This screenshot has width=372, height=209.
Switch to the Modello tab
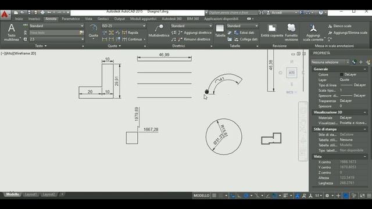13,194
